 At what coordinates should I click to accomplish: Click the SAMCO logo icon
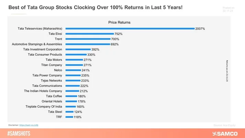tap(215, 133)
